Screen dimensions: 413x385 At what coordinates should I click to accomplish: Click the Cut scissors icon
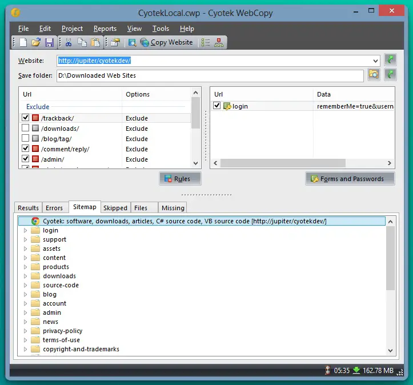69,42
